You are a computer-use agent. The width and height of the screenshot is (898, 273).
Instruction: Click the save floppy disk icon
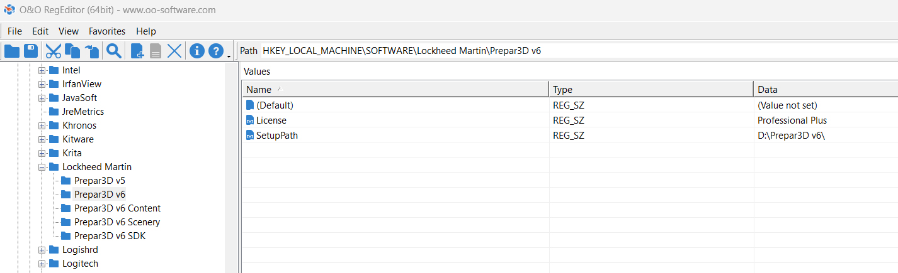(31, 51)
